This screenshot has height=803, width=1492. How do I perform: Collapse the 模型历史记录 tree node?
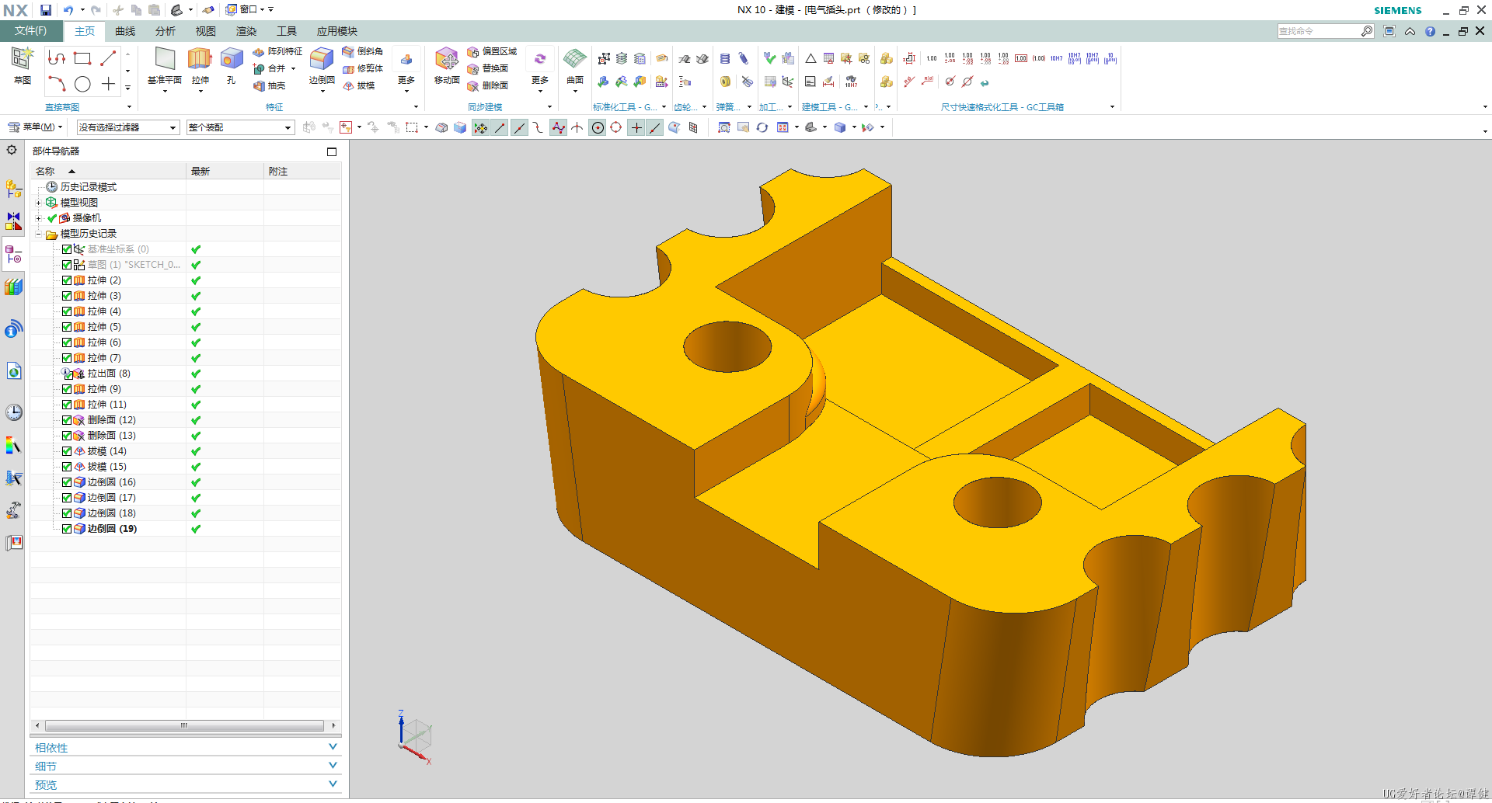(x=38, y=234)
